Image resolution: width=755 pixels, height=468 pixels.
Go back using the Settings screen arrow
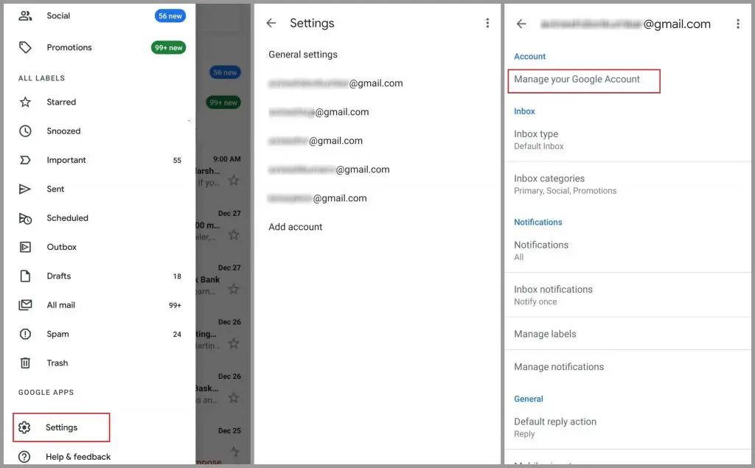(271, 23)
